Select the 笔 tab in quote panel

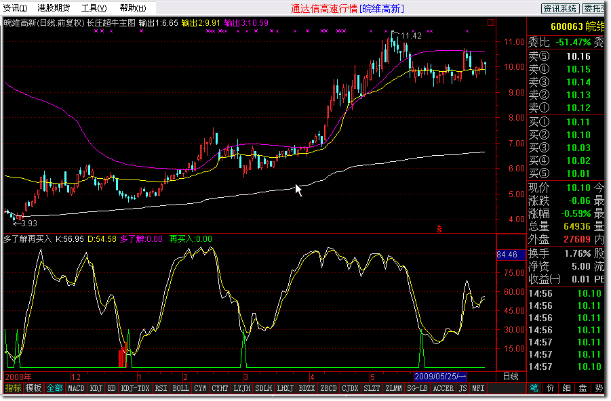(535, 388)
